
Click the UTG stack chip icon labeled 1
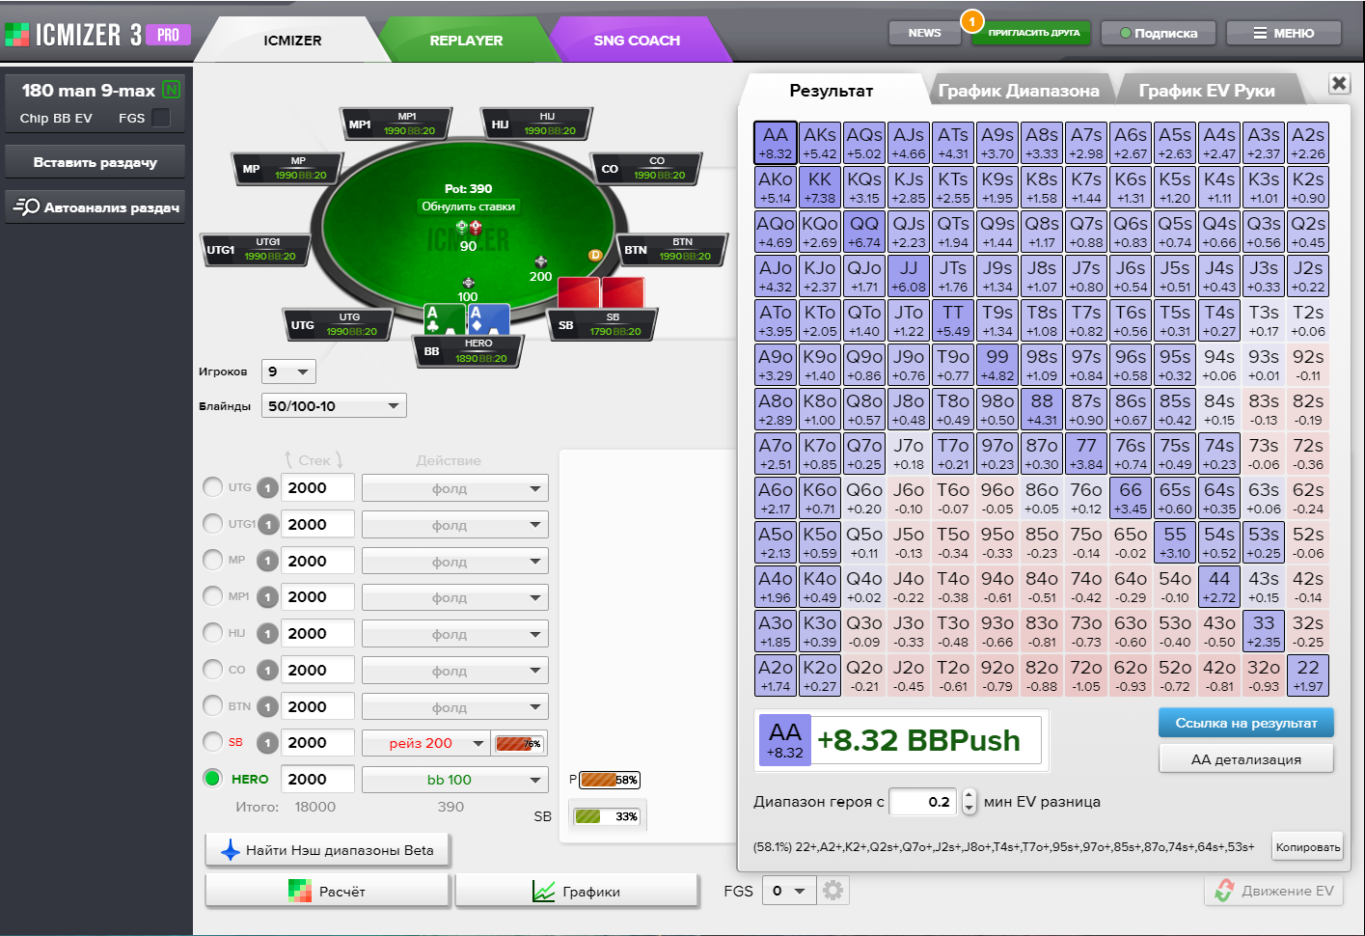point(268,488)
